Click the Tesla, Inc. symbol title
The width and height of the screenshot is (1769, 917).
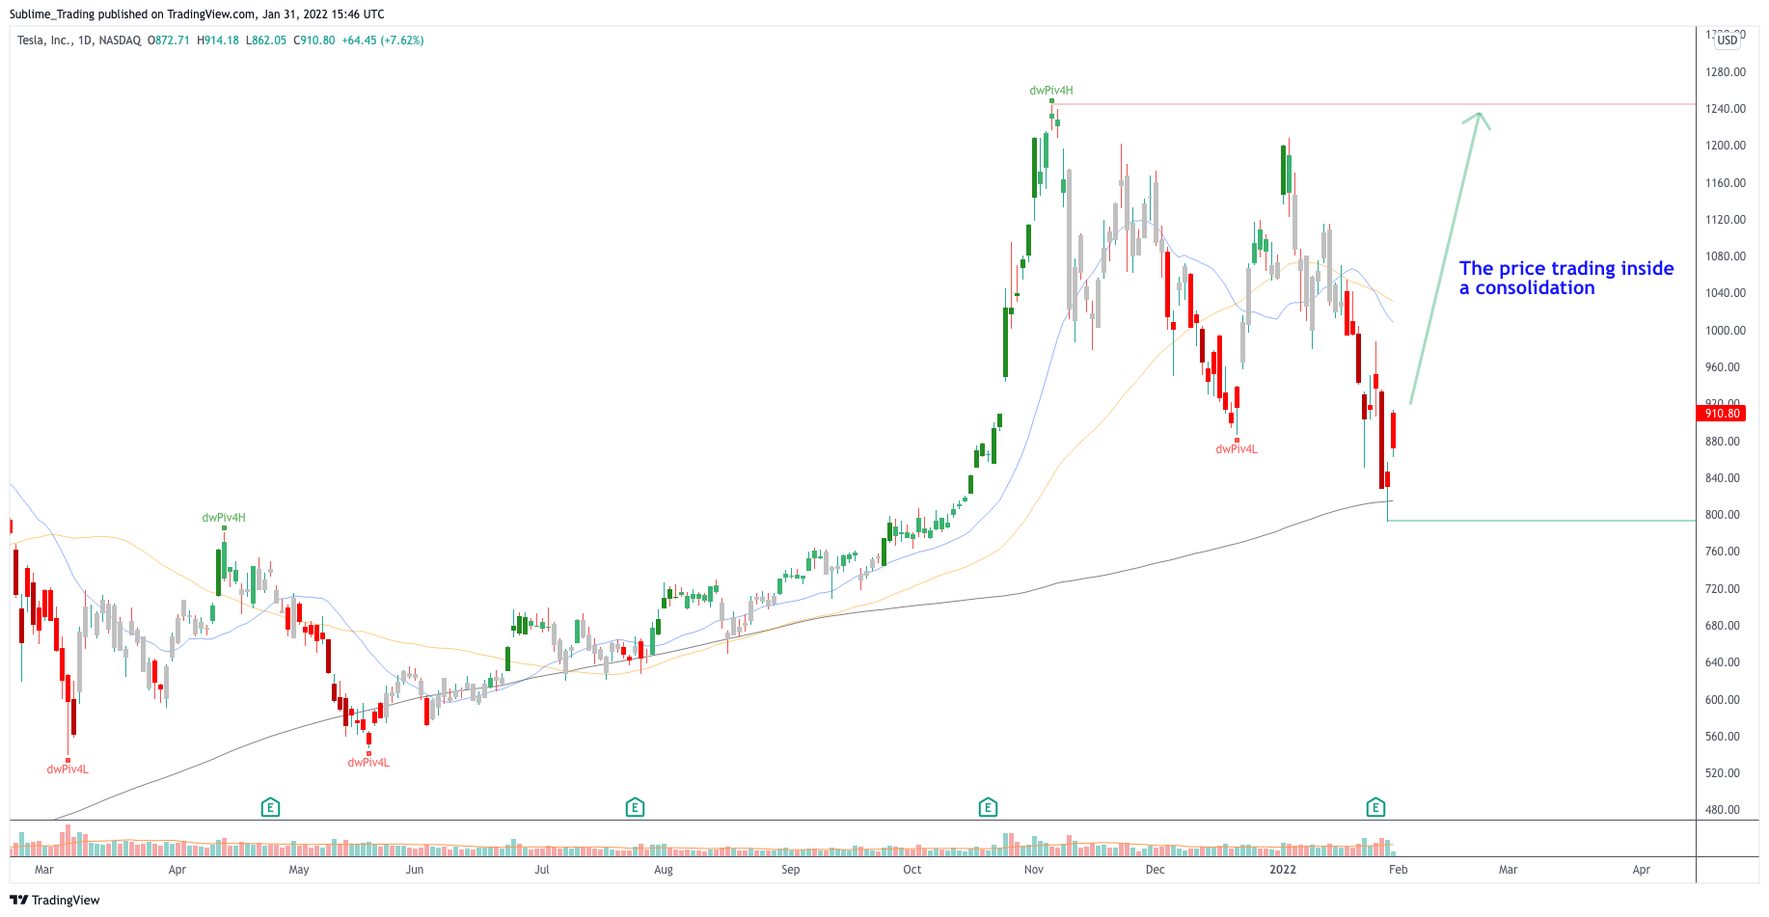[x=43, y=40]
